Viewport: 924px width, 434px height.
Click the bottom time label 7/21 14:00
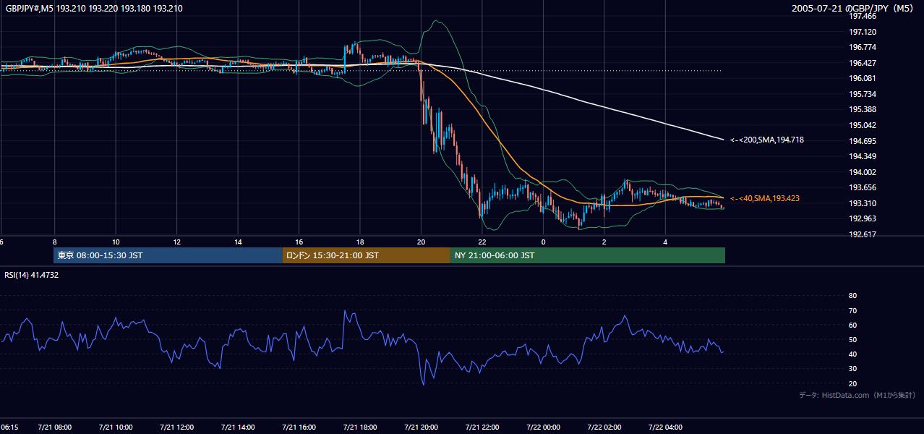pyautogui.click(x=238, y=427)
